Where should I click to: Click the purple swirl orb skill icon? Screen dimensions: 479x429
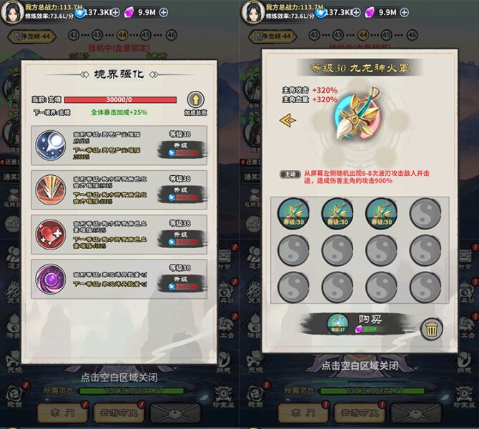51,279
